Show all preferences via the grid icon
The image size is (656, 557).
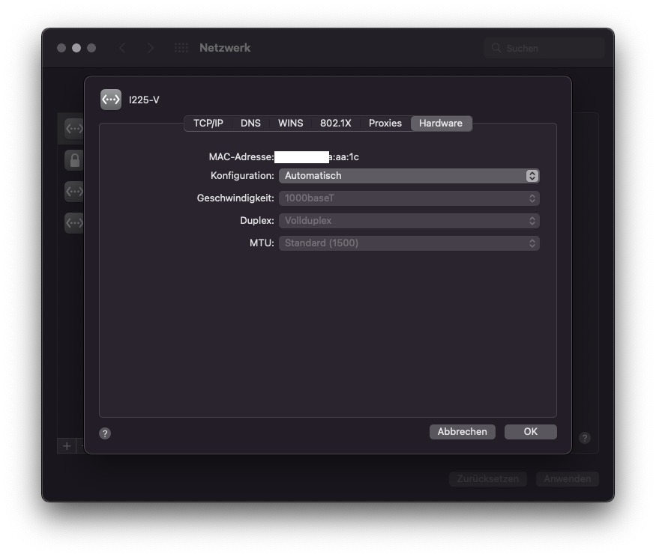coord(181,48)
